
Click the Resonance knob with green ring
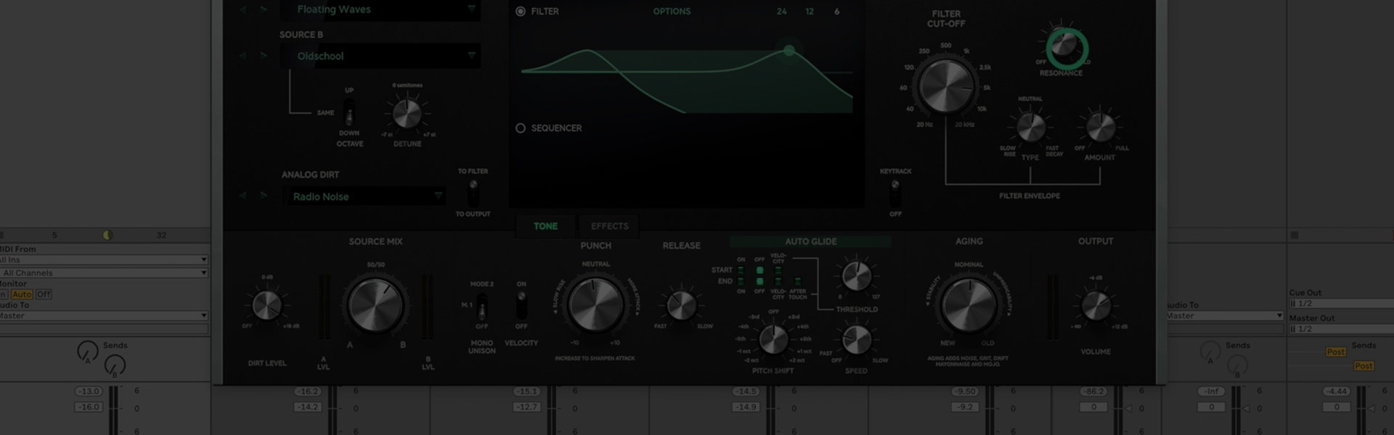coord(1066,48)
